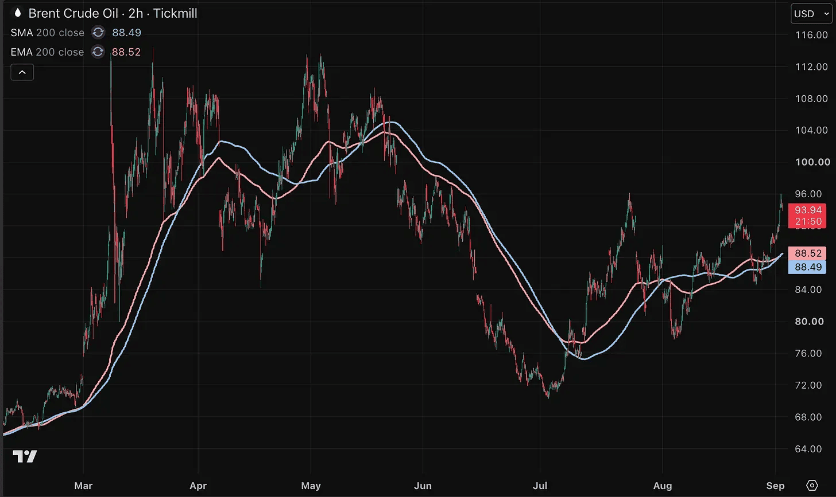Select the SMA 200 close indicator label

pyautogui.click(x=48, y=33)
